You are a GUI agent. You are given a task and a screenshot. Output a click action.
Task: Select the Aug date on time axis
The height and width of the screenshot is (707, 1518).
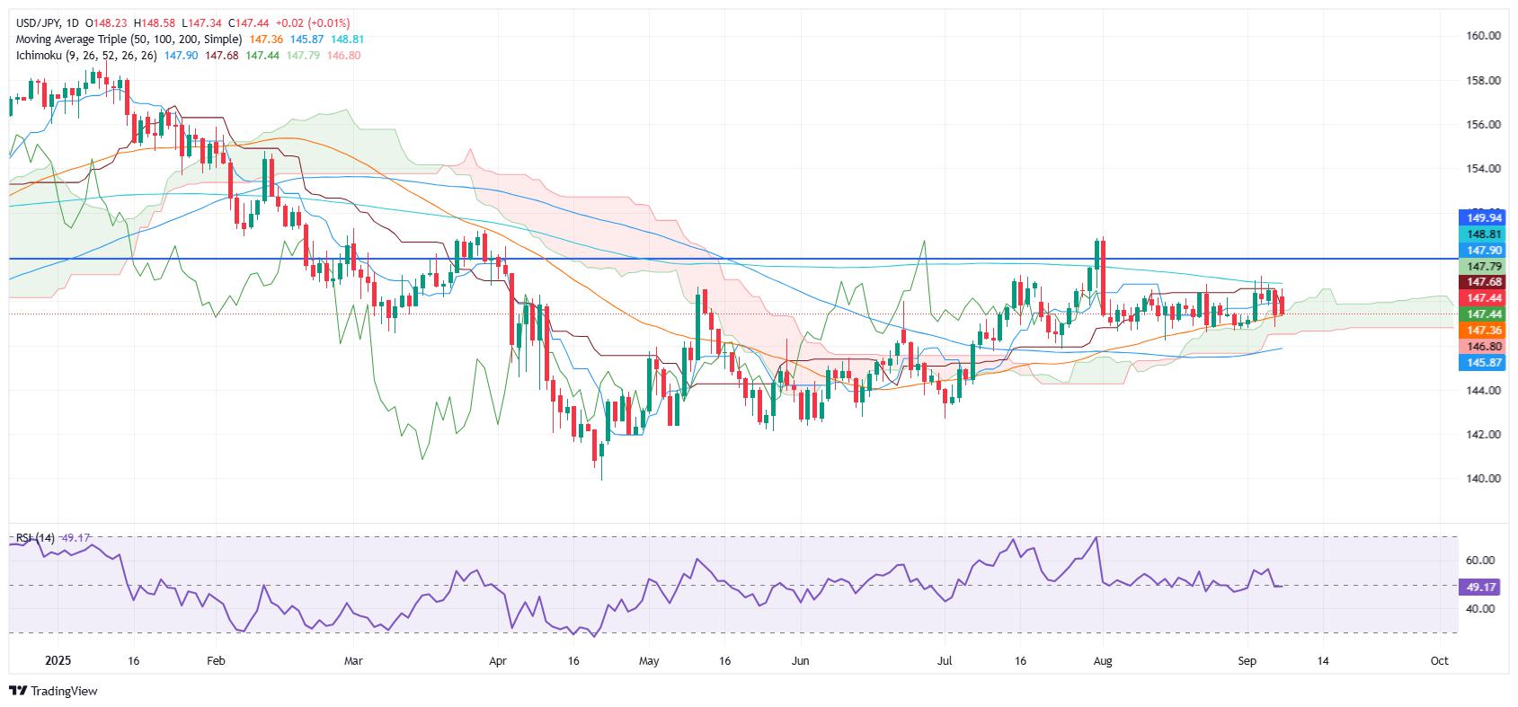click(x=1104, y=660)
